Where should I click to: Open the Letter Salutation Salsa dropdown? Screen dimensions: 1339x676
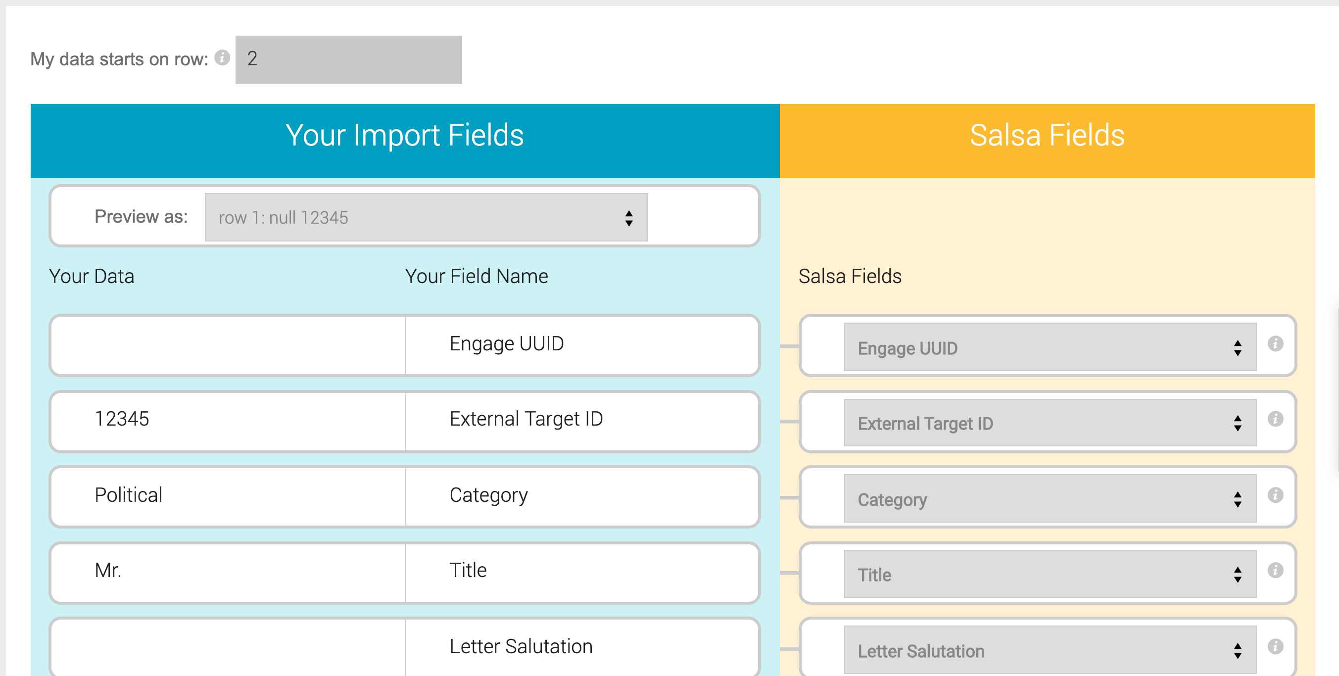(x=1050, y=650)
